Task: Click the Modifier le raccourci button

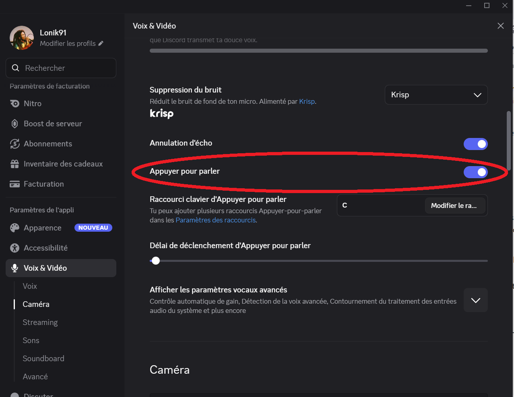Action: coord(455,206)
